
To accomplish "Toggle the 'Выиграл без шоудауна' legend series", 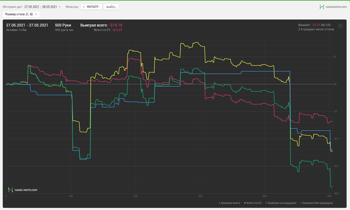I will [316, 203].
